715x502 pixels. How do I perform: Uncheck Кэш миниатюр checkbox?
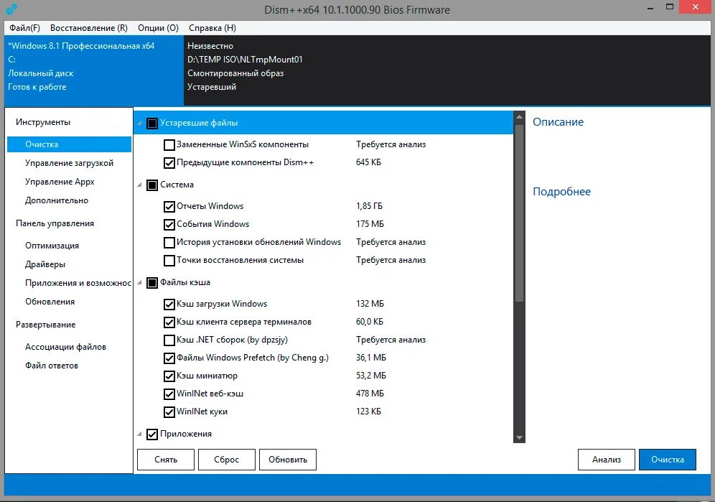click(169, 376)
